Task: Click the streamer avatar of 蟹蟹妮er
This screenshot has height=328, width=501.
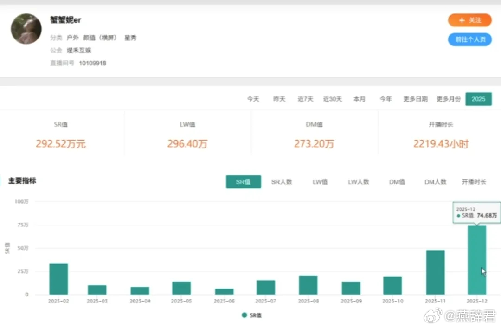Action: click(26, 29)
